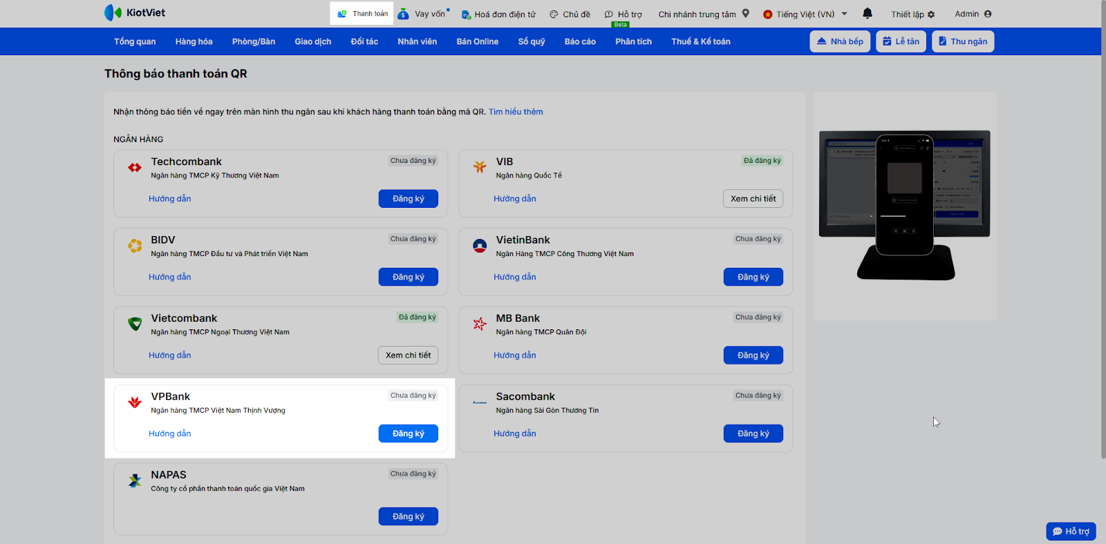Follow the Tìm hiểu thêm link
The height and width of the screenshot is (544, 1106).
[x=516, y=112]
